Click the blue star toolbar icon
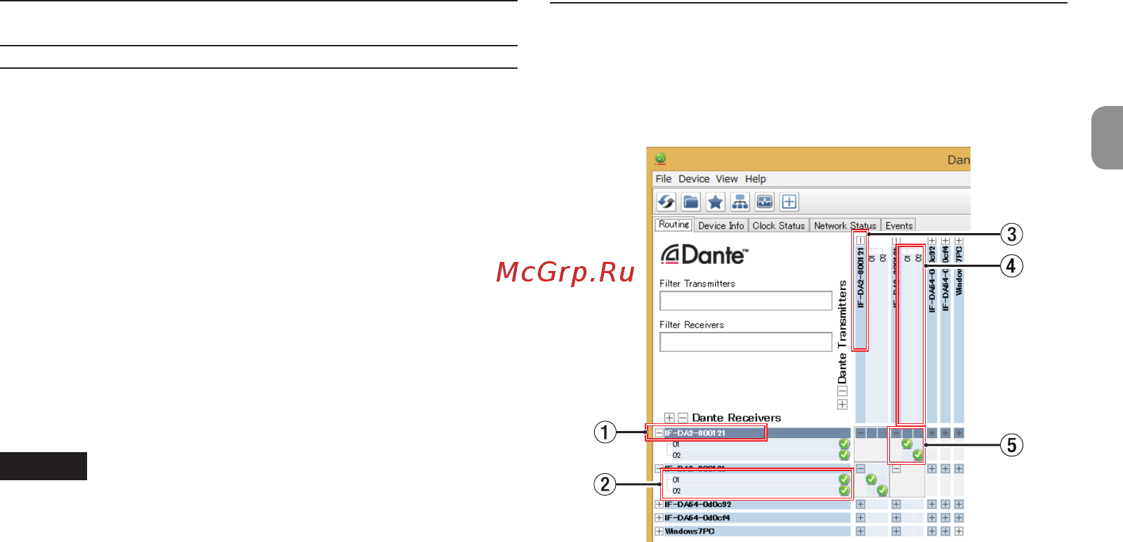Viewport: 1123px width, 542px height. (x=716, y=202)
